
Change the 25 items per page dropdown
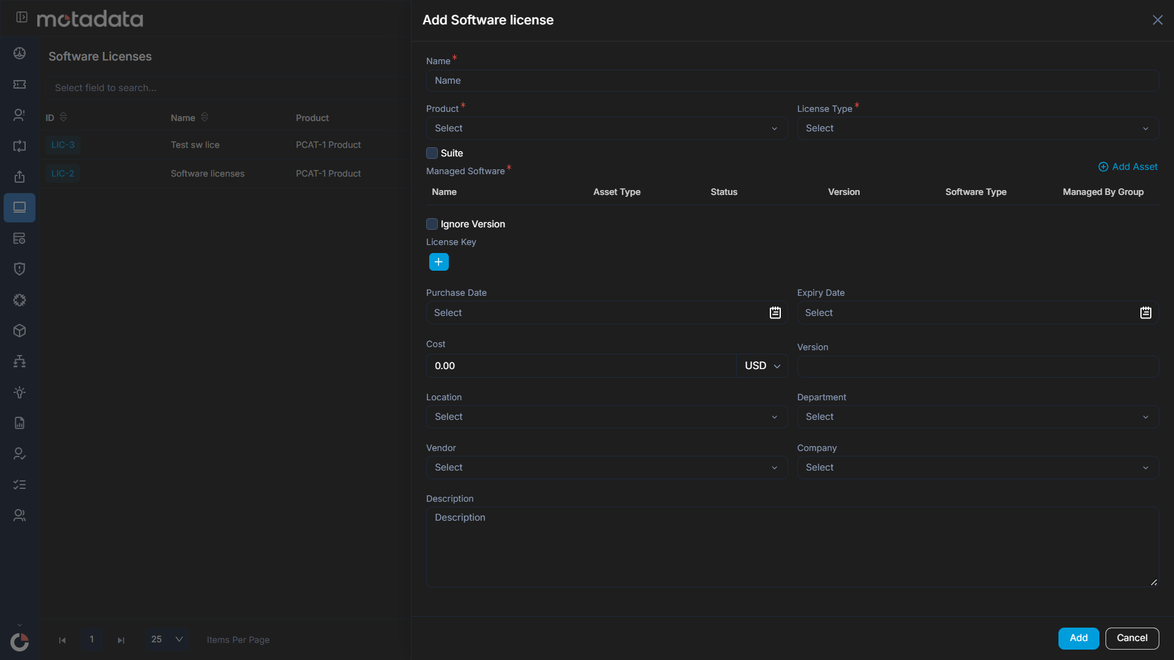(167, 639)
